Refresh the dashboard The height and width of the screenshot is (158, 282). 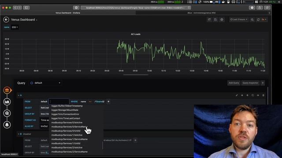click(x=258, y=19)
